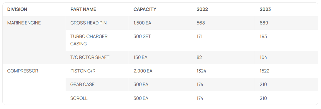Select the T/C ROTOR SHAFT cell
321x109 pixels.
[97, 57]
